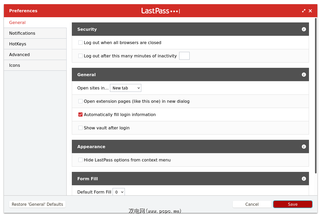The image size is (321, 217).
Task: Check Hide LastPass options from context menu
Action: click(80, 160)
